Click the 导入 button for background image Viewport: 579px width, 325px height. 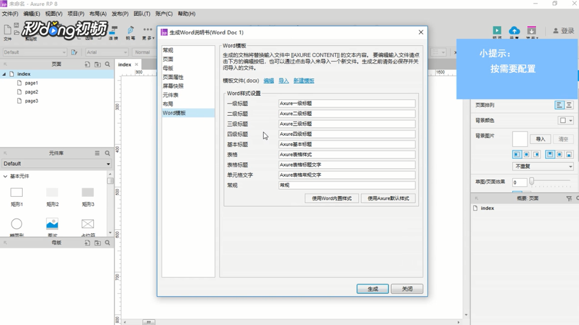[x=540, y=138]
